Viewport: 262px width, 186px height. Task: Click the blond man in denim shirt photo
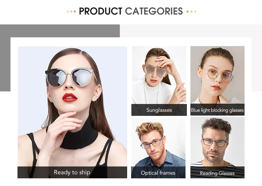coord(158,143)
